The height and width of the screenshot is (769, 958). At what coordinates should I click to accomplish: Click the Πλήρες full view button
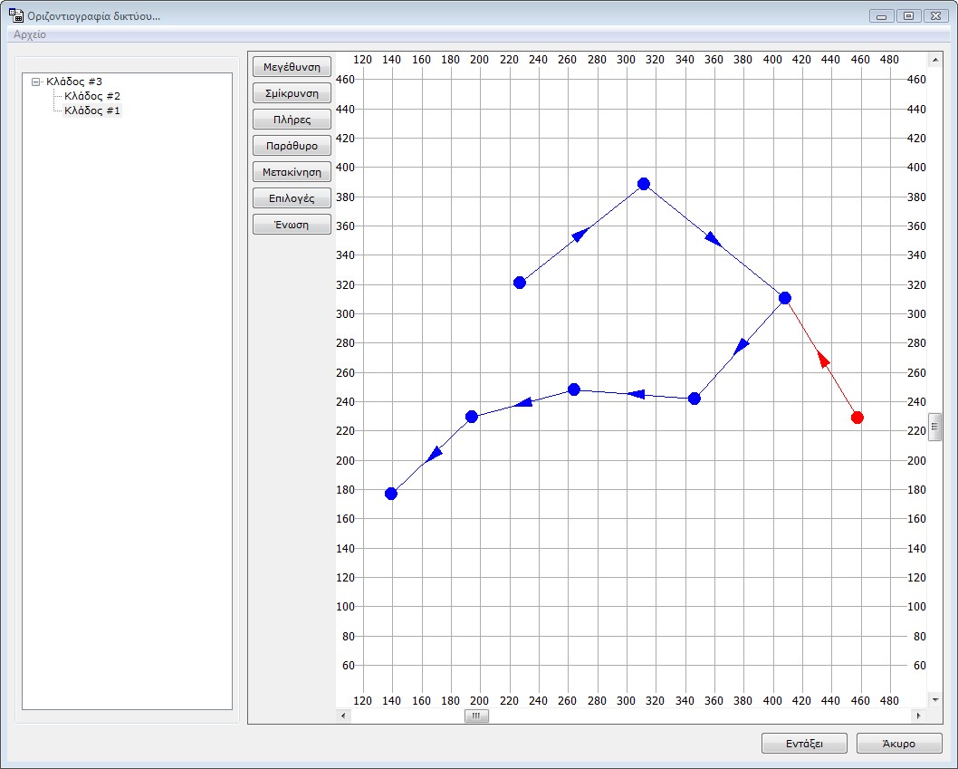[292, 119]
